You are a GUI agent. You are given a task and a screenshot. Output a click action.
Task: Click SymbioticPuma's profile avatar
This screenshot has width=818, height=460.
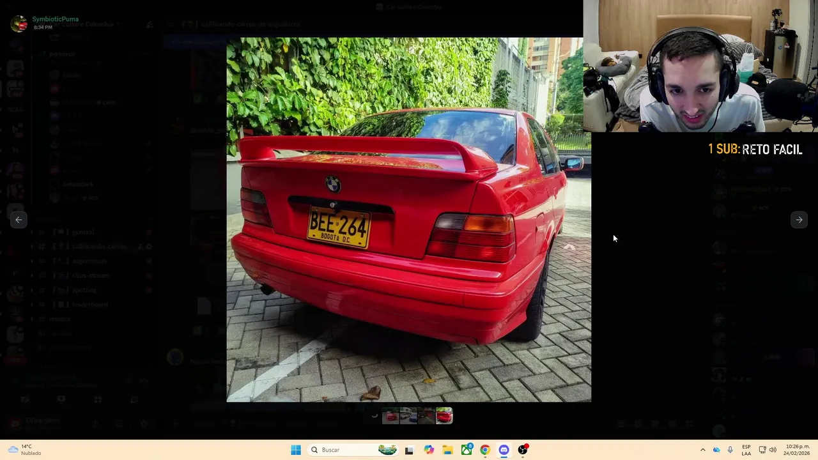[20, 23]
